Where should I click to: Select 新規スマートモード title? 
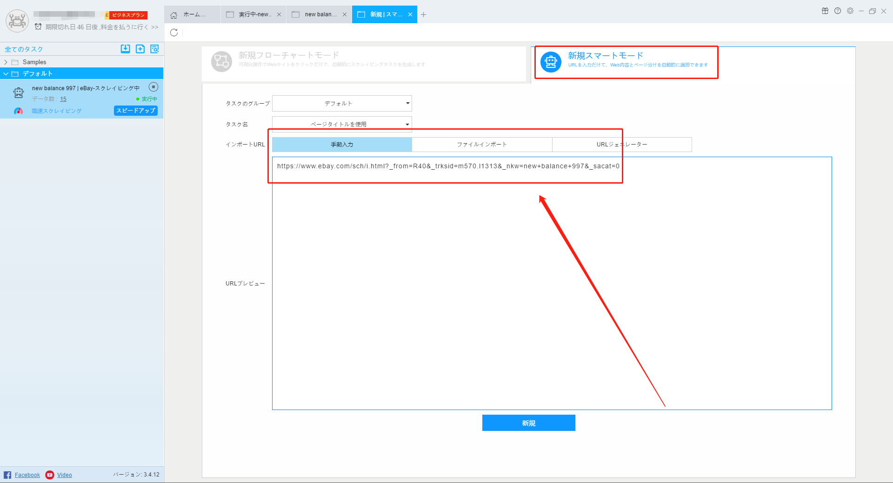click(606, 56)
